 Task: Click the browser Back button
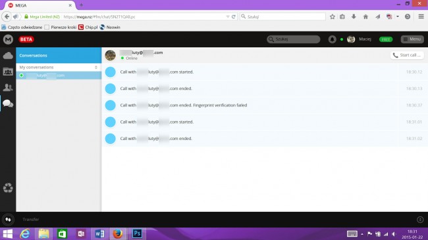coord(7,16)
